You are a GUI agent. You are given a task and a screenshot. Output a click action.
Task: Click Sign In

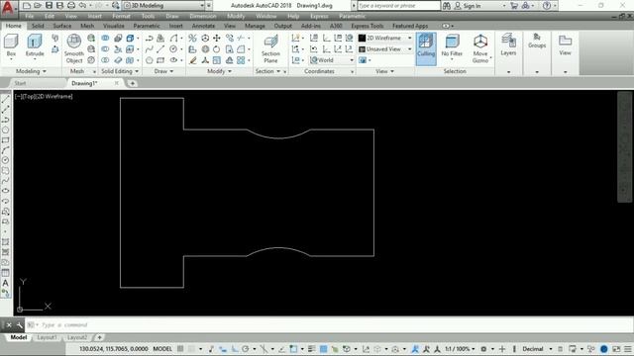pyautogui.click(x=468, y=6)
